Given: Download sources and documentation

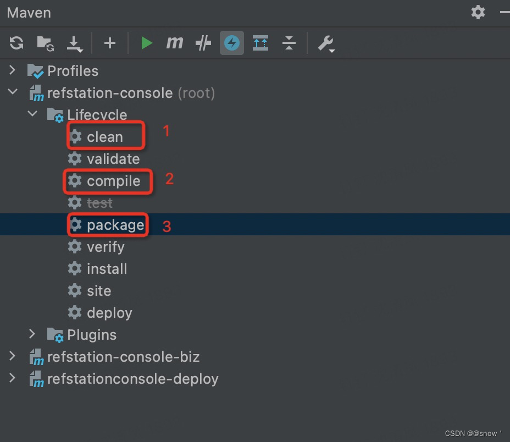Looking at the screenshot, I should click(x=75, y=43).
